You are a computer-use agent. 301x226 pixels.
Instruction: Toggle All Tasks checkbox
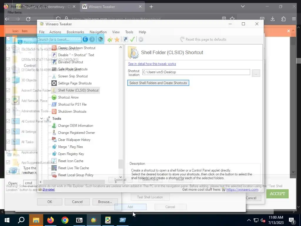click(x=8, y=142)
